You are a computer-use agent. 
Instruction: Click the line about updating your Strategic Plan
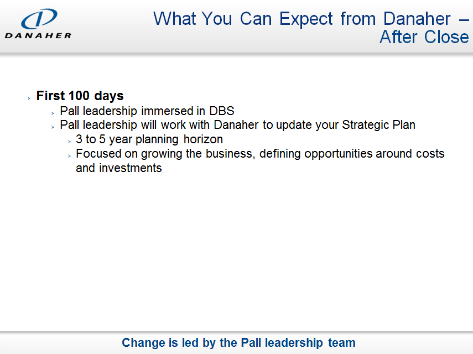pos(237,125)
